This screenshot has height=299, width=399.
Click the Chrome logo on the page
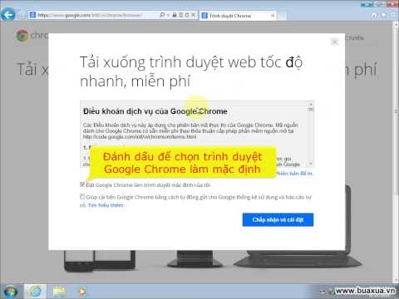[22, 36]
